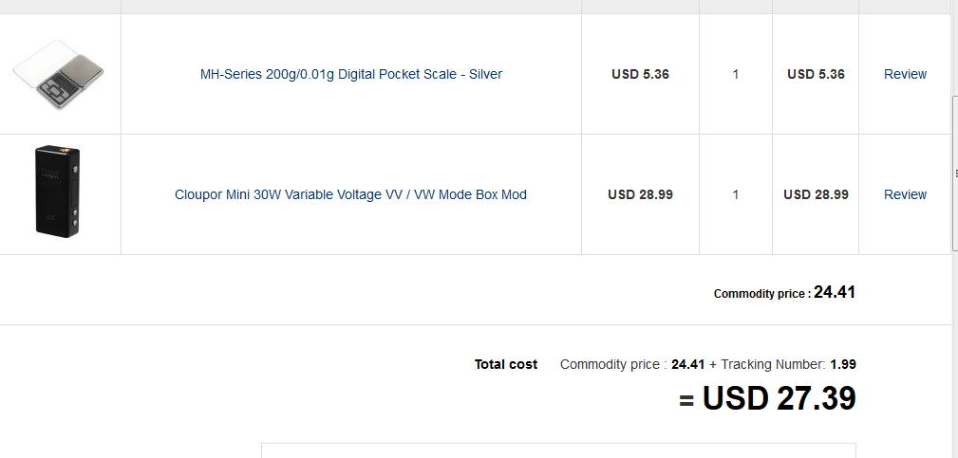
Task: Click the Commodity price 24.41 summary line
Action: pos(784,293)
